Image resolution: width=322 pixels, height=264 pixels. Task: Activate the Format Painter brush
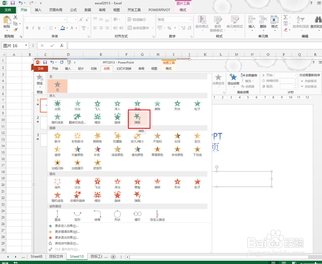(15, 30)
